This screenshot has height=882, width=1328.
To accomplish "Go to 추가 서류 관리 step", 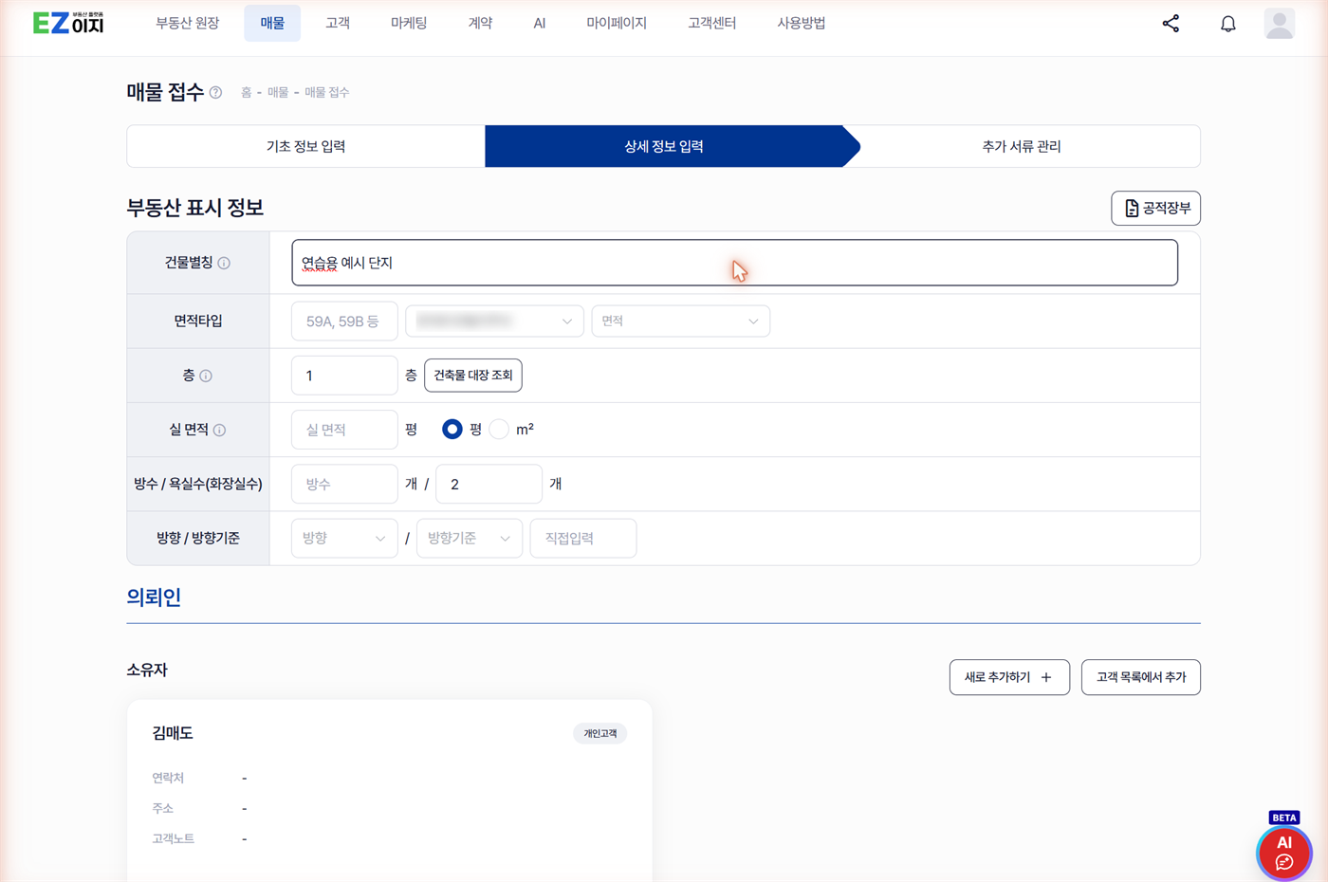I will 1022,146.
